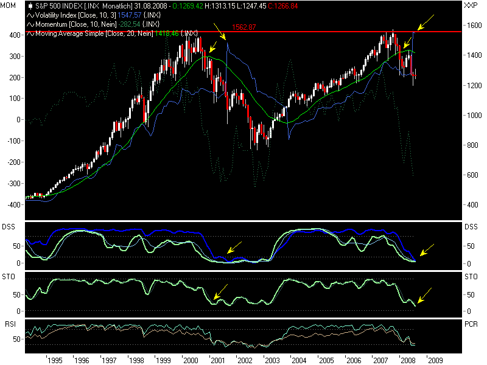Click the -100 momentum axis value
Screen dimensions: 487x365
point(13,141)
